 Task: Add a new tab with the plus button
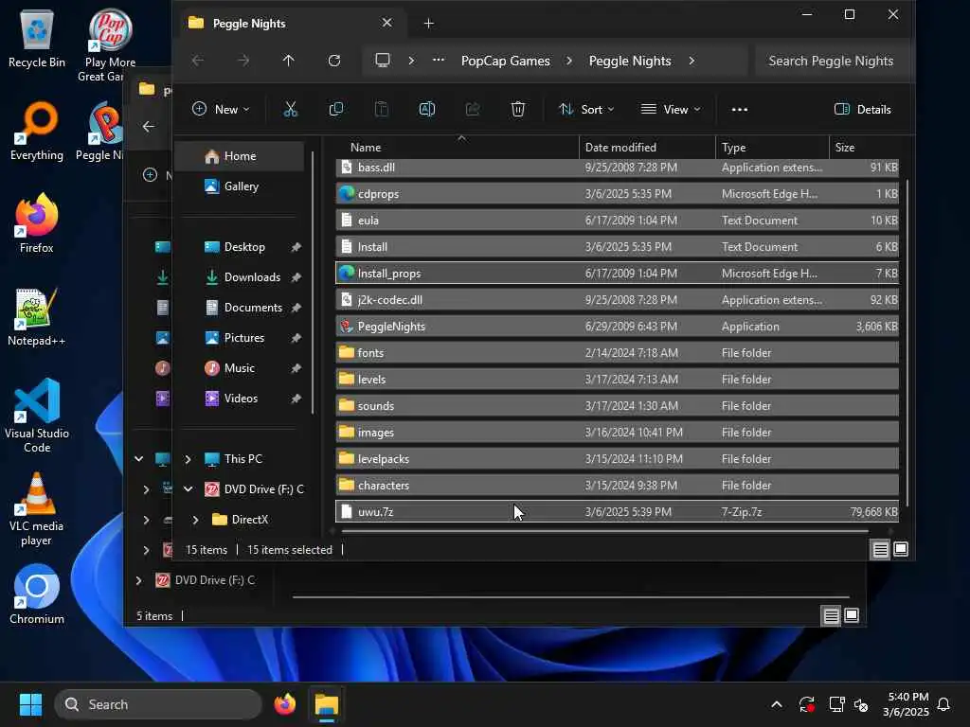429,24
